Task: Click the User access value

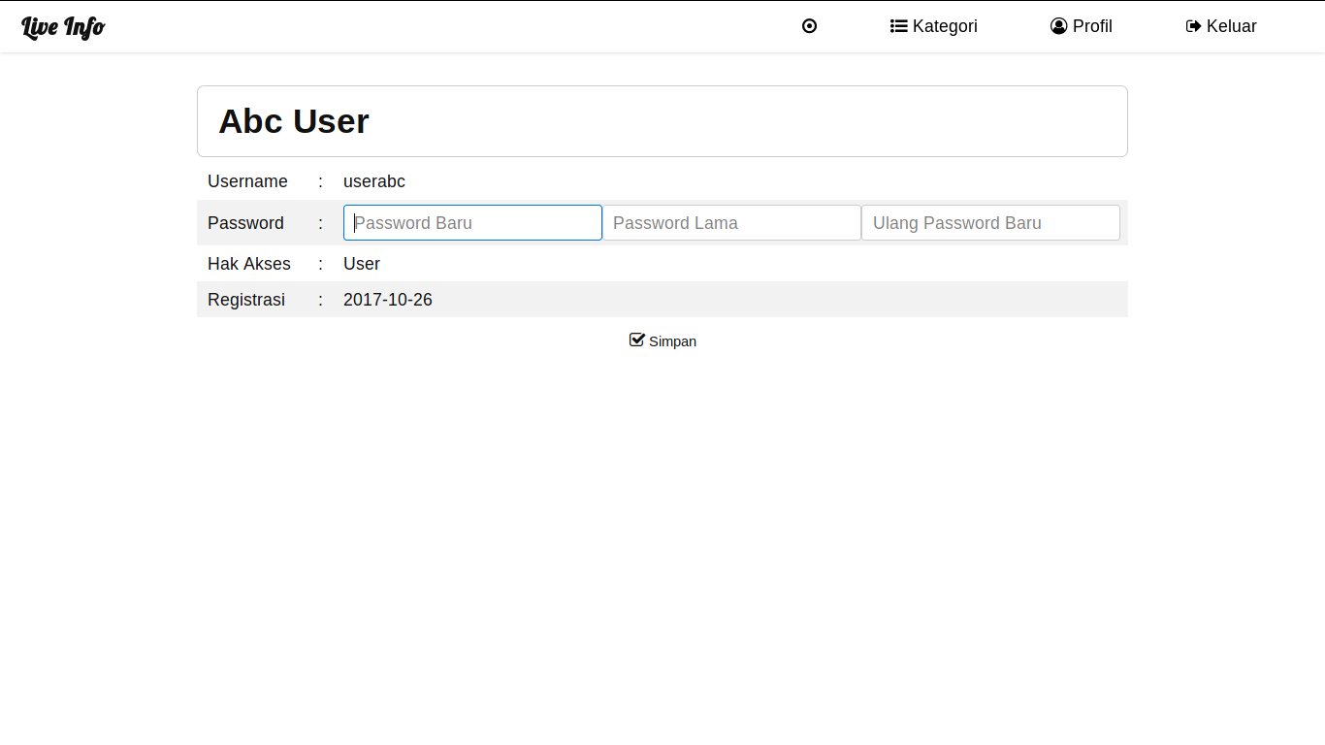Action: [x=362, y=264]
